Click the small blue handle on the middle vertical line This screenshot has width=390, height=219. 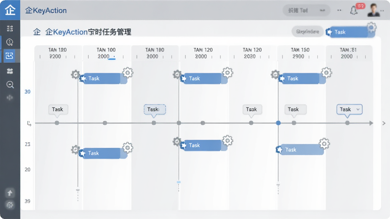pos(179,182)
